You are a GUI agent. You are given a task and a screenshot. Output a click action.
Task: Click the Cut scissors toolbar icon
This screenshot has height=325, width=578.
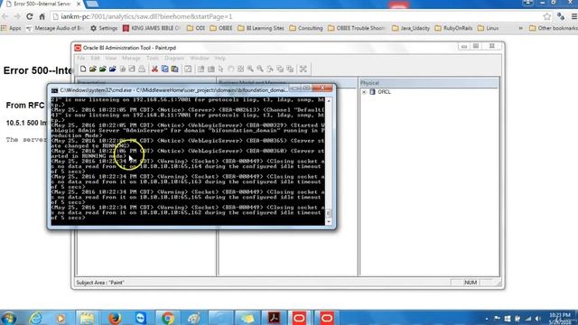154,69
